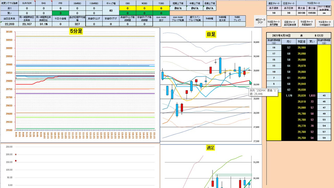Select the 5分足チャート header cell
The height and width of the screenshot is (188, 334).
[x=314, y=3]
